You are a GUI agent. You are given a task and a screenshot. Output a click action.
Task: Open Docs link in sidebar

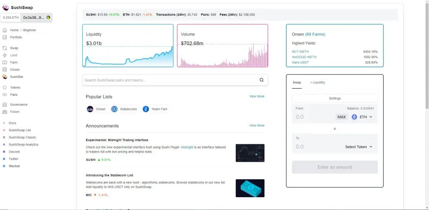(x=12, y=123)
